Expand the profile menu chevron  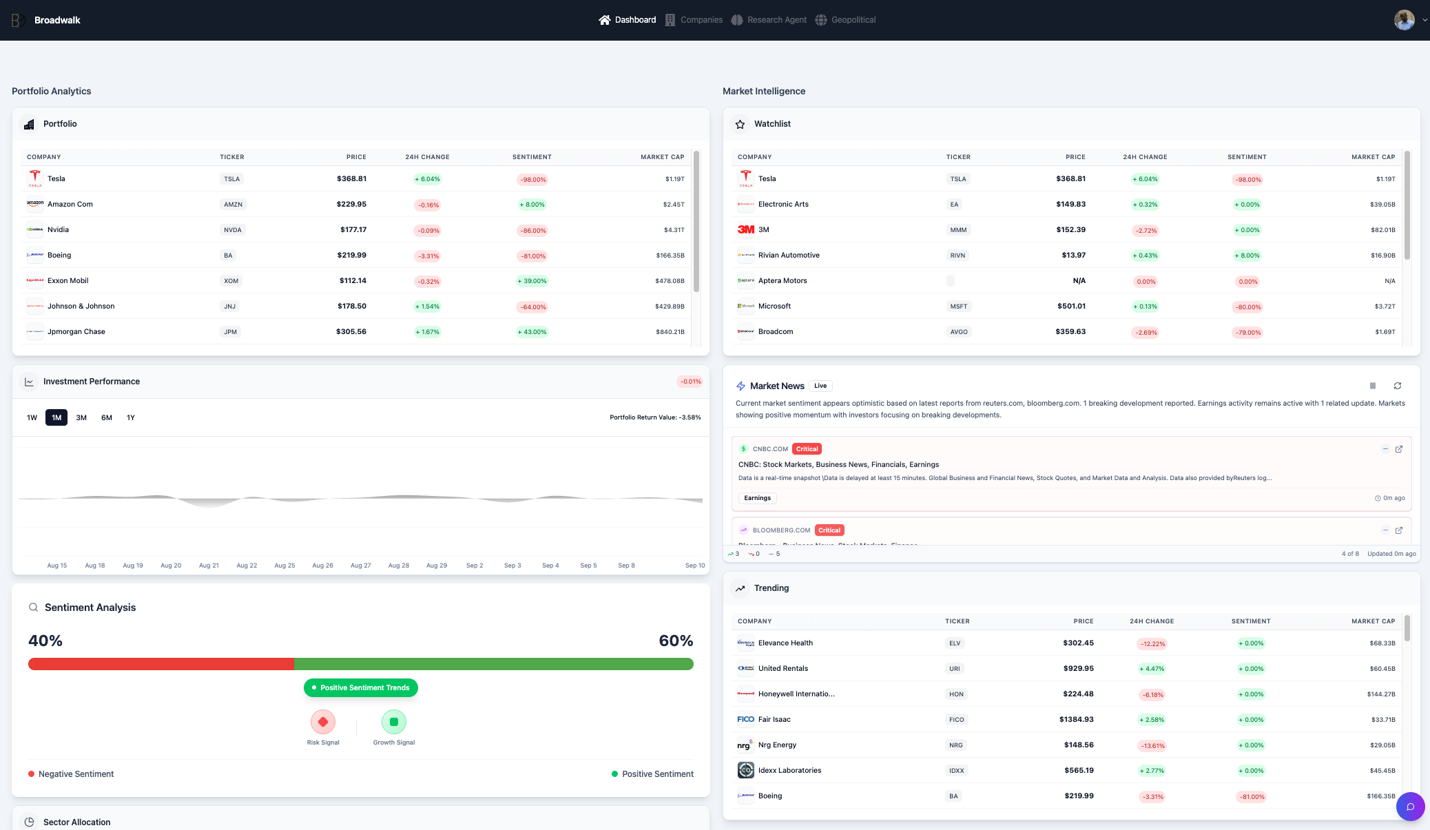(1424, 20)
